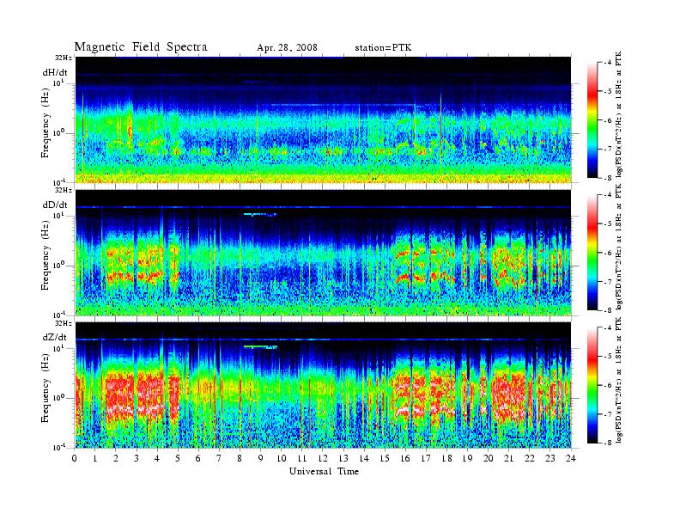The width and height of the screenshot is (680, 526).
Task: Click time tick label 6
Action: tap(198, 459)
